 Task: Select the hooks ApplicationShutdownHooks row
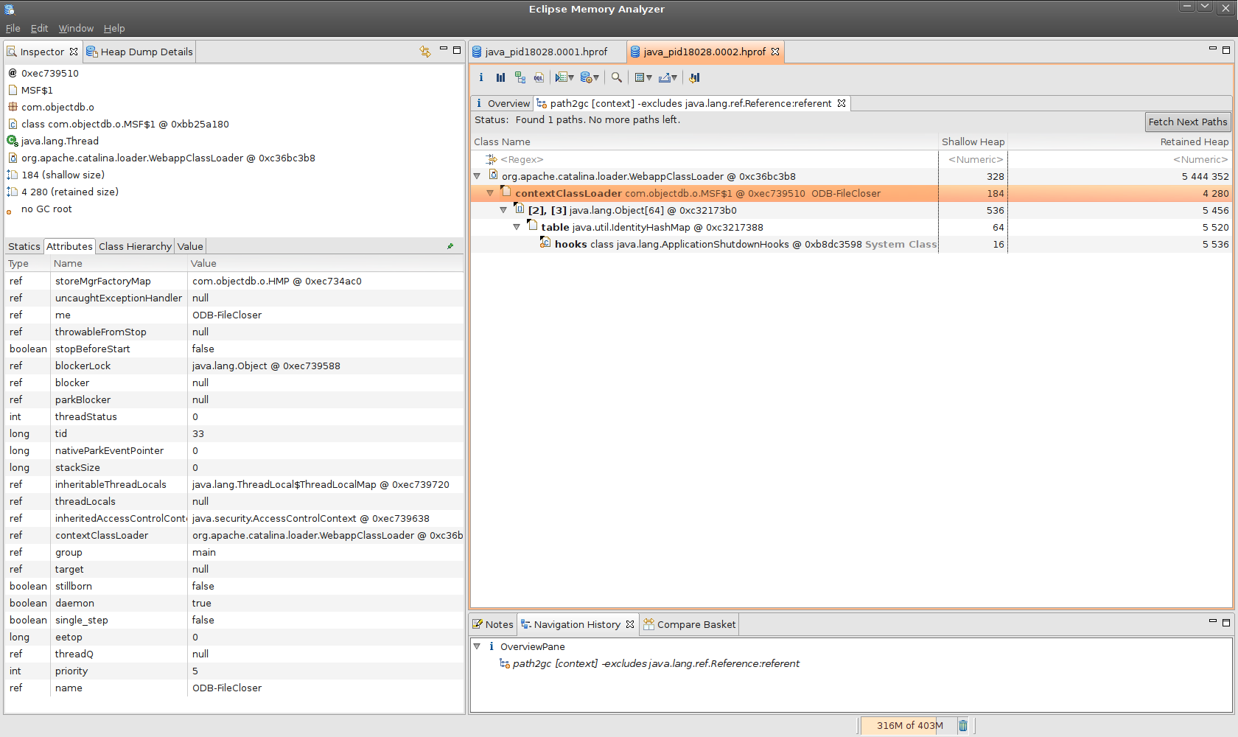(851, 244)
